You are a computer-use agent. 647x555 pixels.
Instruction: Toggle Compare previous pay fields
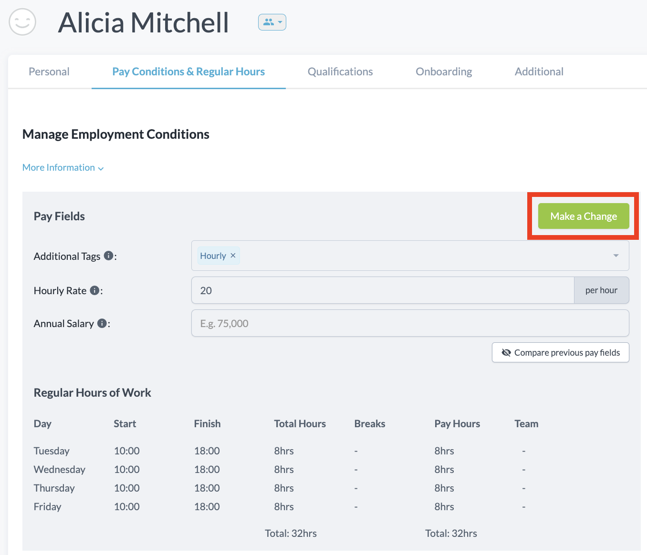tap(560, 352)
